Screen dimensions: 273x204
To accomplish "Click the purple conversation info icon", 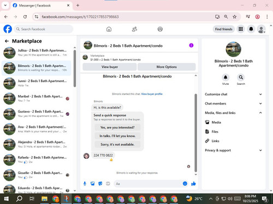I will (x=191, y=45).
